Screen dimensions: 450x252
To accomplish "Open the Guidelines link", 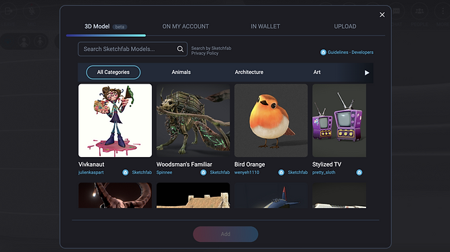I will tap(338, 53).
